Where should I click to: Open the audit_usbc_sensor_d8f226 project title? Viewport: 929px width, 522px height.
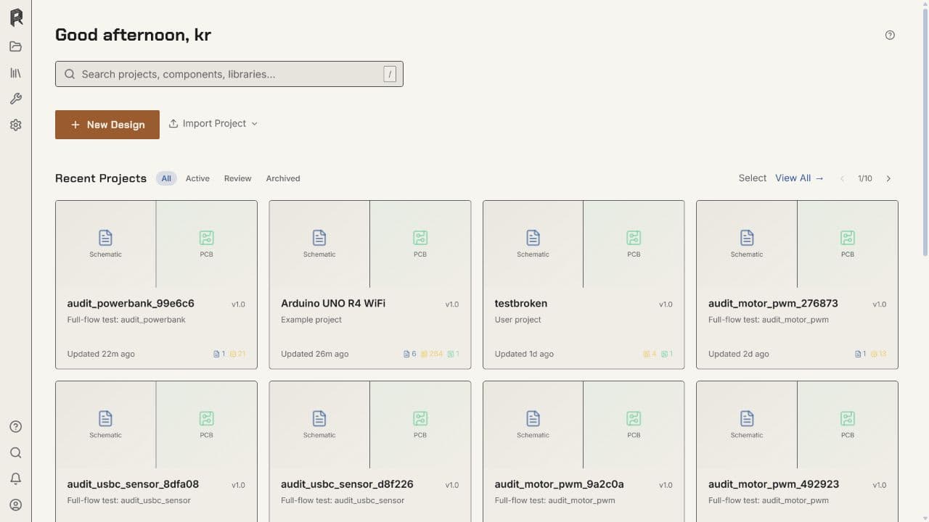click(x=347, y=484)
